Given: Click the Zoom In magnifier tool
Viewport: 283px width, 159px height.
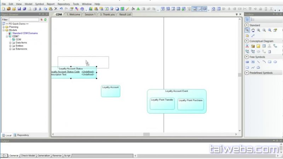Looking at the screenshot, I should click(x=259, y=30).
